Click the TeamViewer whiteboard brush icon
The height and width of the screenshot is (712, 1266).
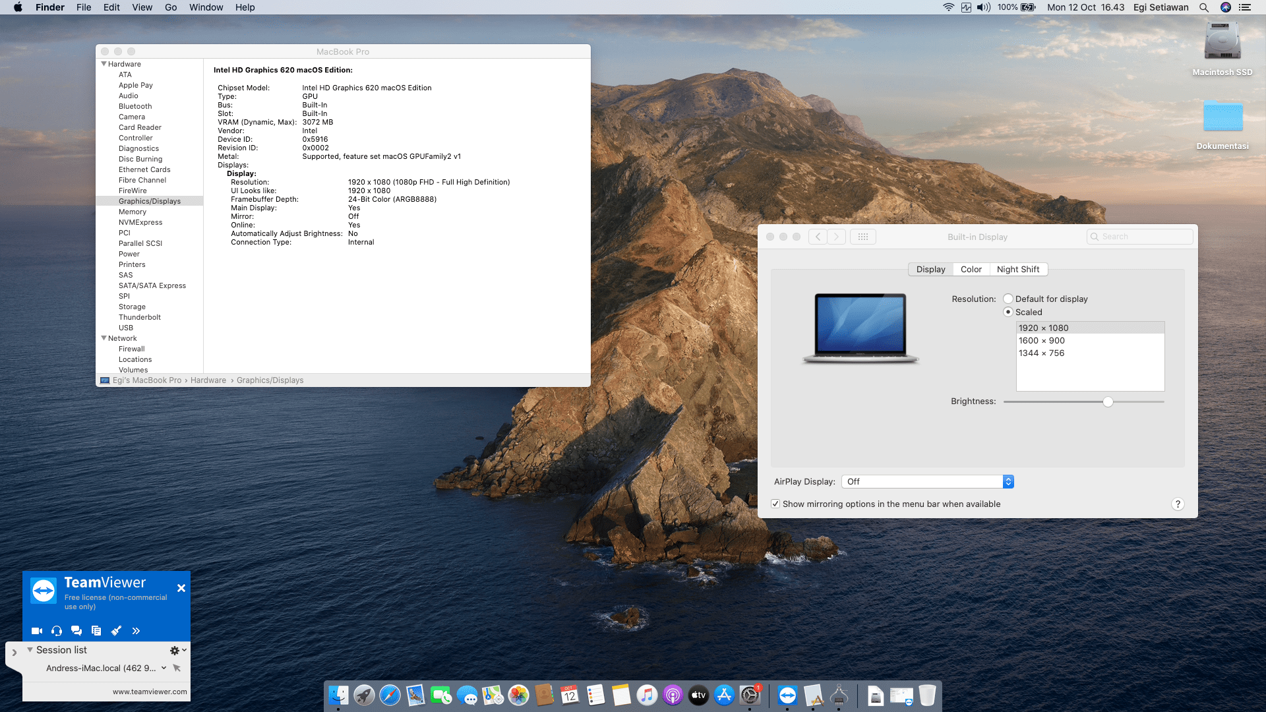(x=116, y=631)
